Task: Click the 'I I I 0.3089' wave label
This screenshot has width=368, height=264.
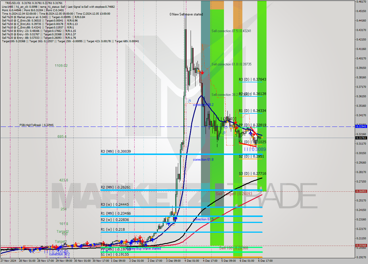Action: point(255,149)
